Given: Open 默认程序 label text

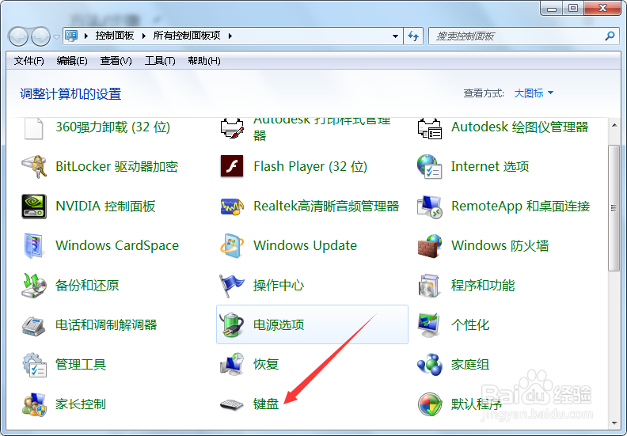Looking at the screenshot, I should point(477,404).
